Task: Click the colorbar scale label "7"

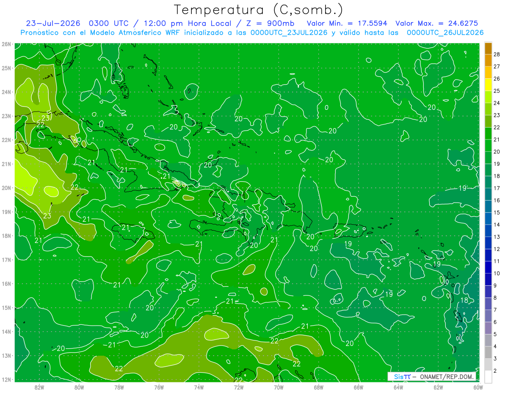Action: coord(495,310)
